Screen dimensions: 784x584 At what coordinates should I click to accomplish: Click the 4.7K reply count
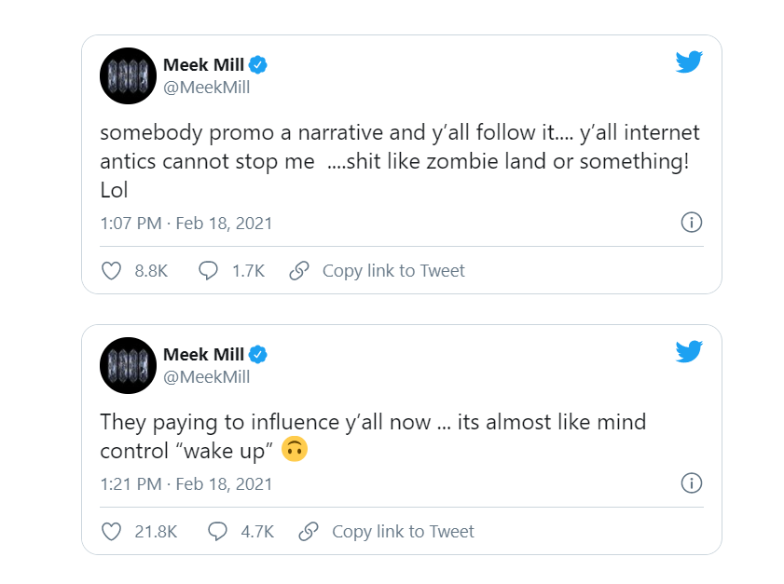click(x=257, y=532)
